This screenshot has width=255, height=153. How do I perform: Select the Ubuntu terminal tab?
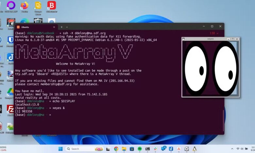[36, 27]
